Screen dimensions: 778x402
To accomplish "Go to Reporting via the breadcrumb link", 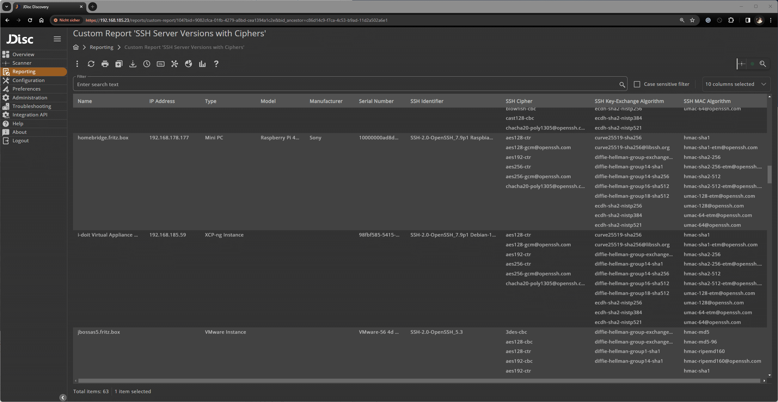I will click(101, 47).
